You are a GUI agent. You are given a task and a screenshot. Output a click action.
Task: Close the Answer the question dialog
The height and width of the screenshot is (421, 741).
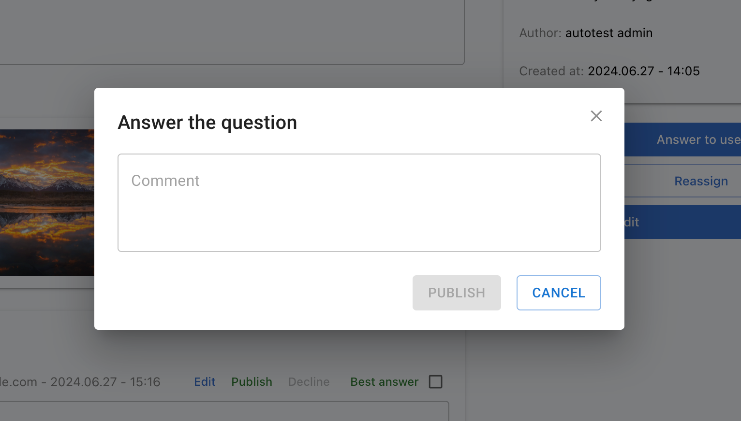coord(596,116)
